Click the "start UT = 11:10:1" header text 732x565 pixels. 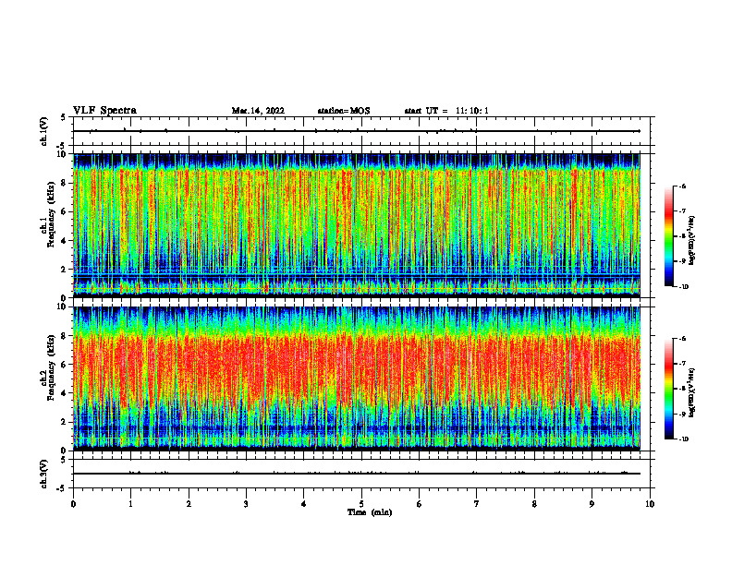click(446, 111)
